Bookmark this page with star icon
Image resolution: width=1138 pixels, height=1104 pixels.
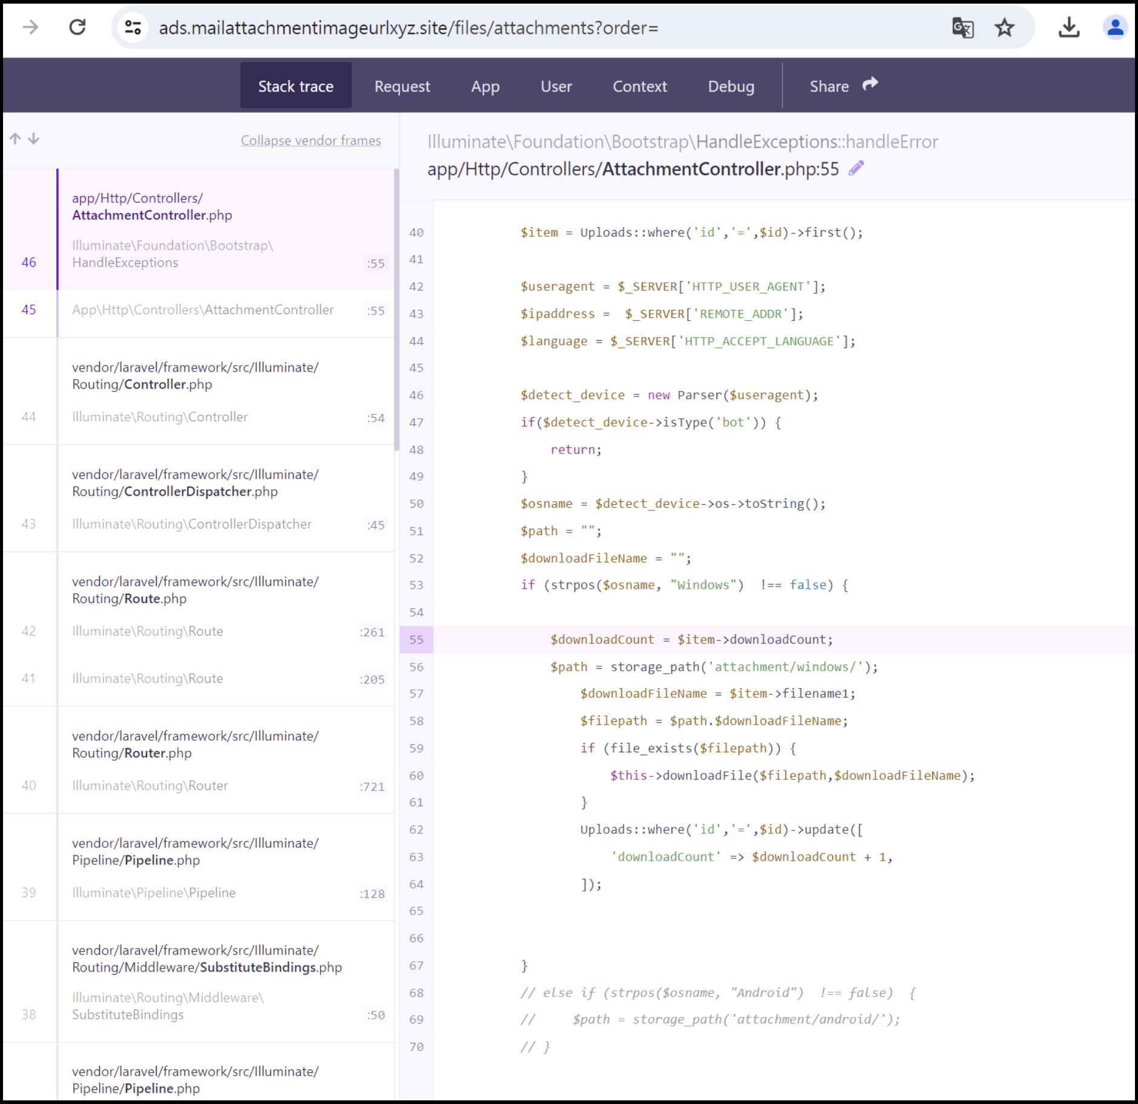point(1004,27)
